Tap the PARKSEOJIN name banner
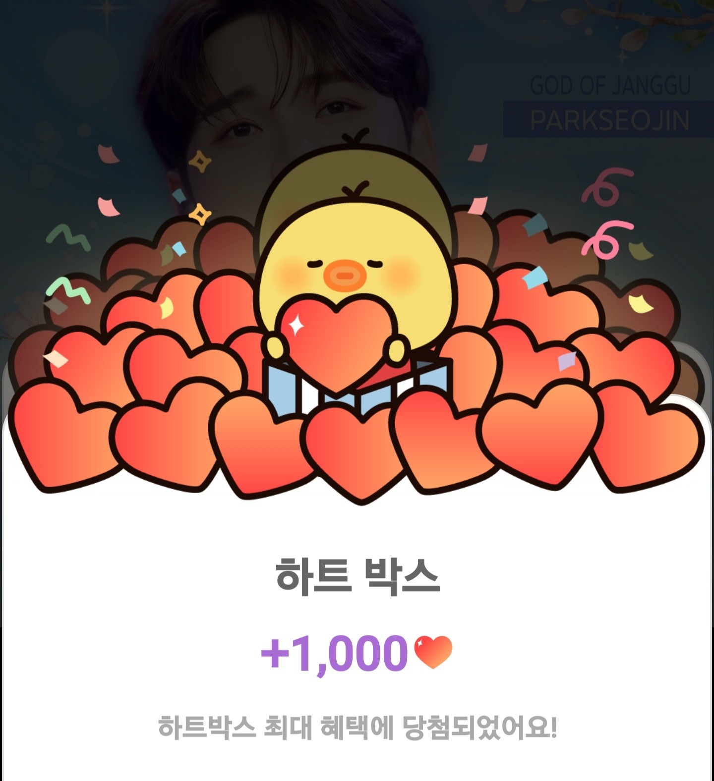 tap(609, 119)
